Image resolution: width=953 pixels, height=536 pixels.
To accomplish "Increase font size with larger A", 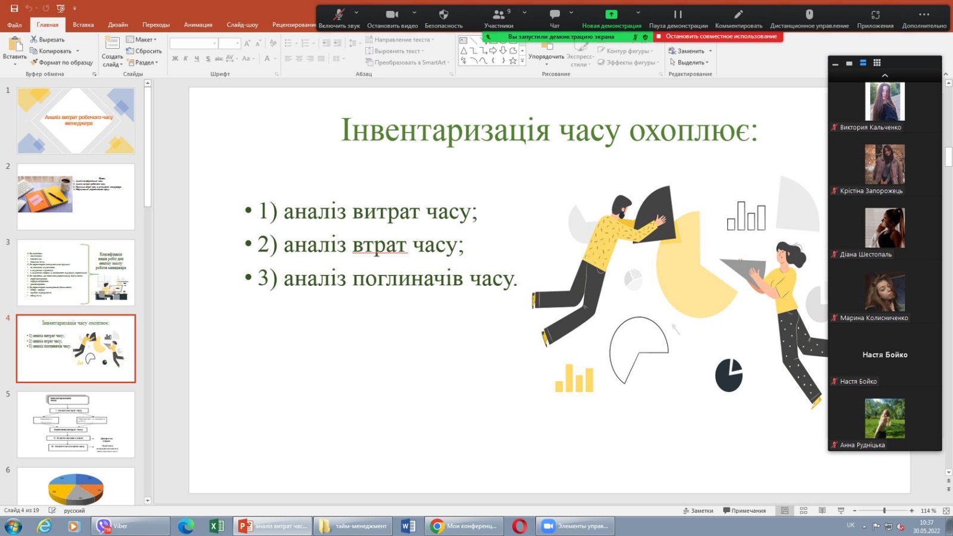I will click(247, 43).
